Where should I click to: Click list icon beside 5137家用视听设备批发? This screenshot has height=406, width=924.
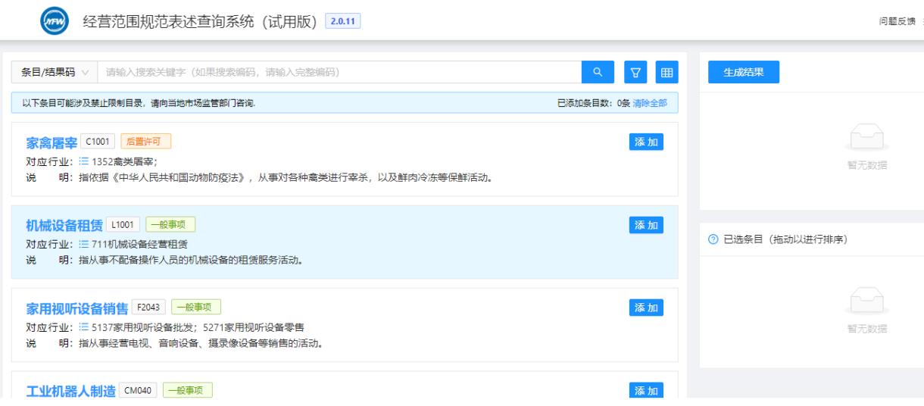pos(84,327)
